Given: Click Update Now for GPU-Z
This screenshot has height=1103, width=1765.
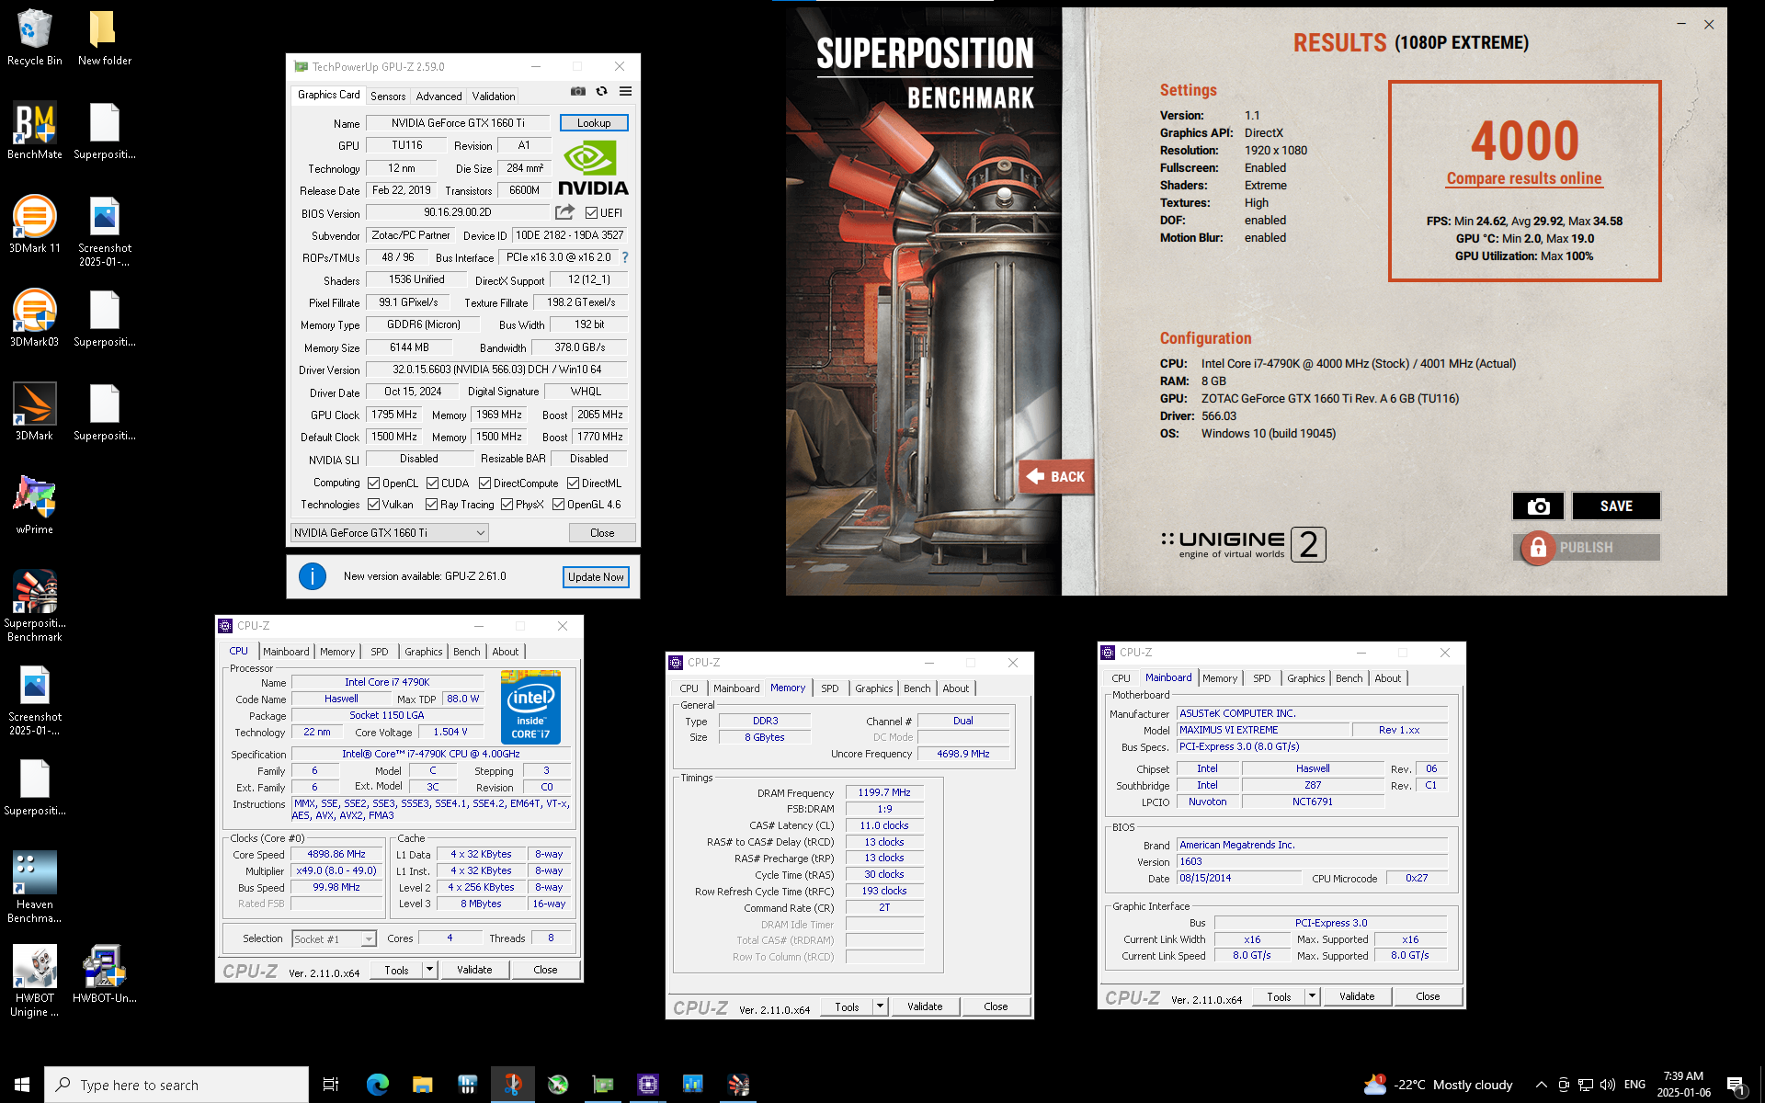Looking at the screenshot, I should click(596, 577).
